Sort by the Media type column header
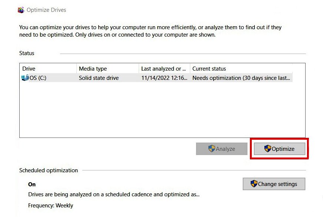The width and height of the screenshot is (323, 217). 93,69
